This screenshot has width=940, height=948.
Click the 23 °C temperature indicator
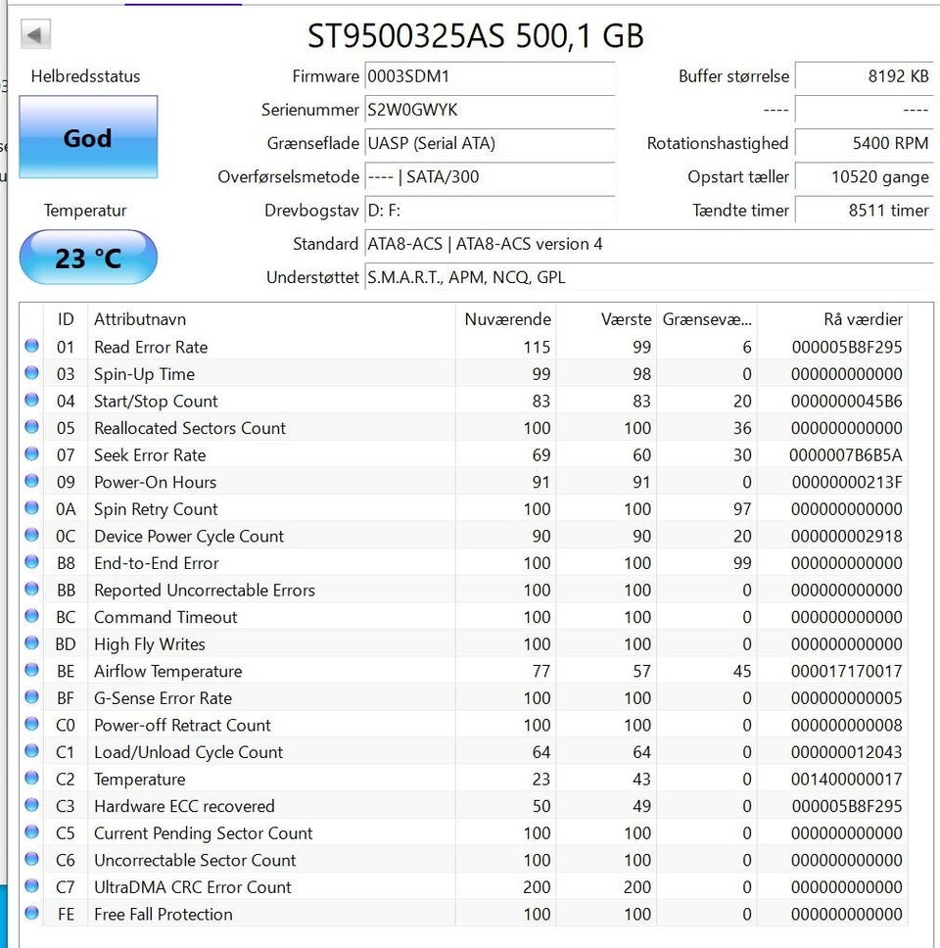pyautogui.click(x=87, y=258)
